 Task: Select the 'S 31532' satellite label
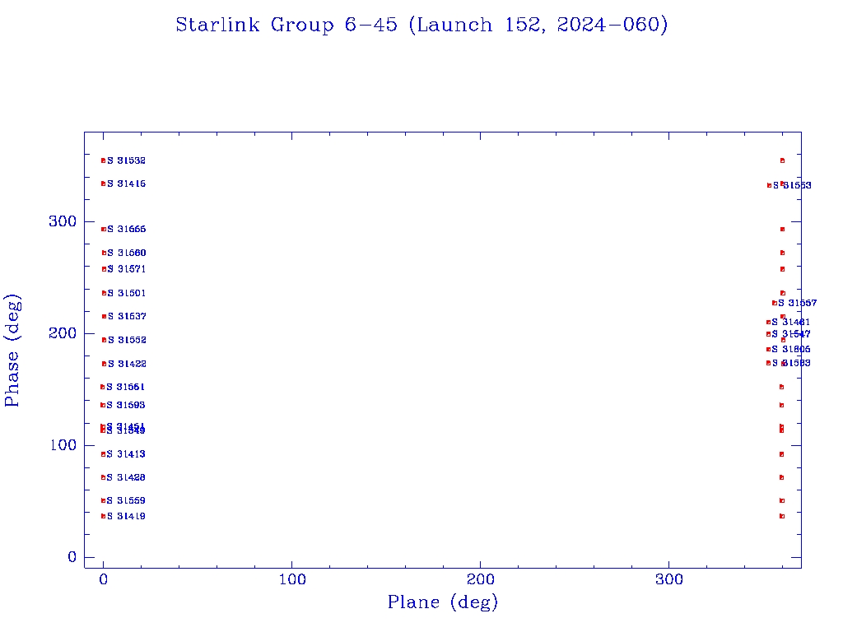pyautogui.click(x=126, y=160)
